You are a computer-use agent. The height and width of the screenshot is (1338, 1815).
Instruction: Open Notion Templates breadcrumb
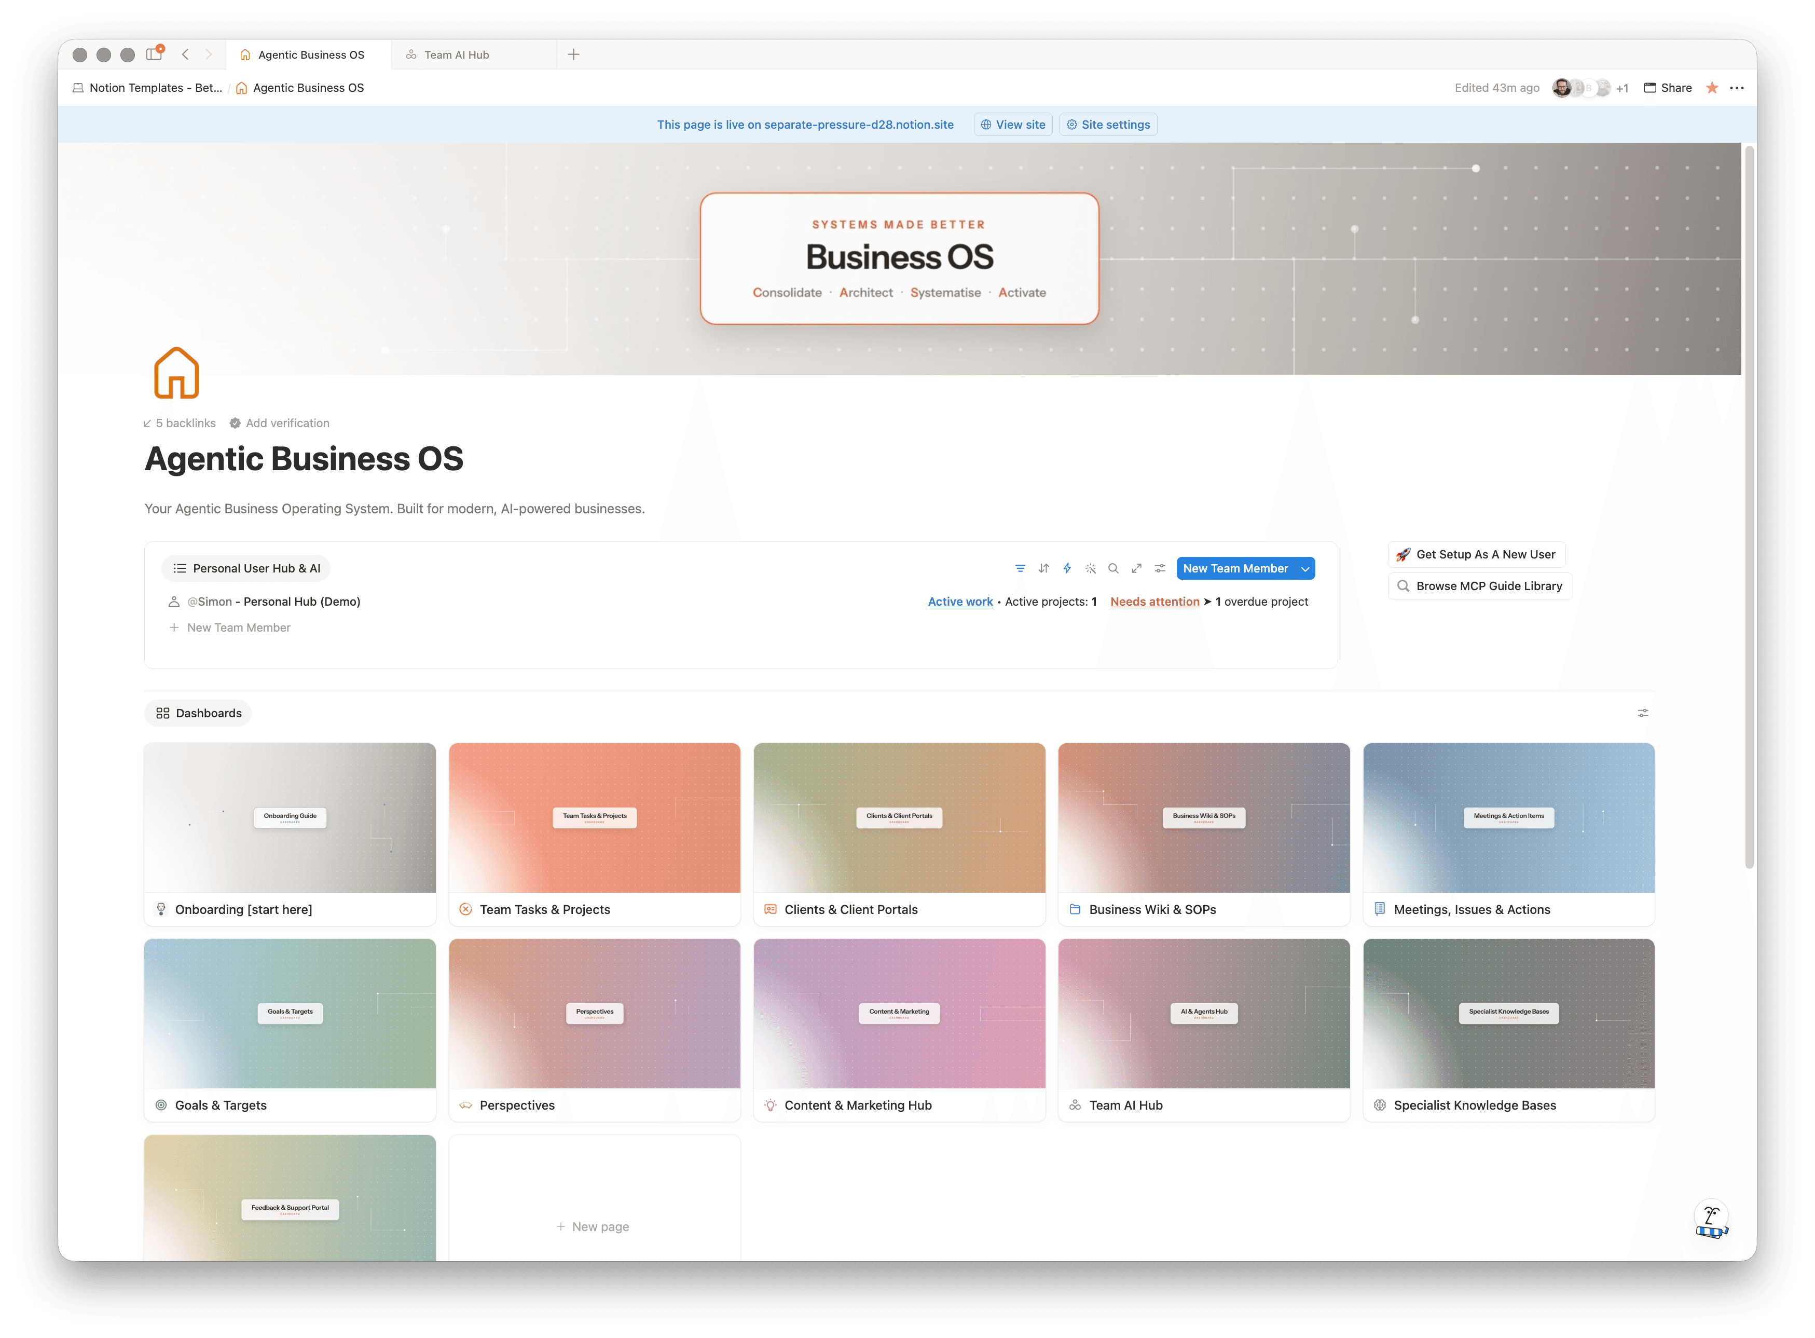[x=147, y=88]
